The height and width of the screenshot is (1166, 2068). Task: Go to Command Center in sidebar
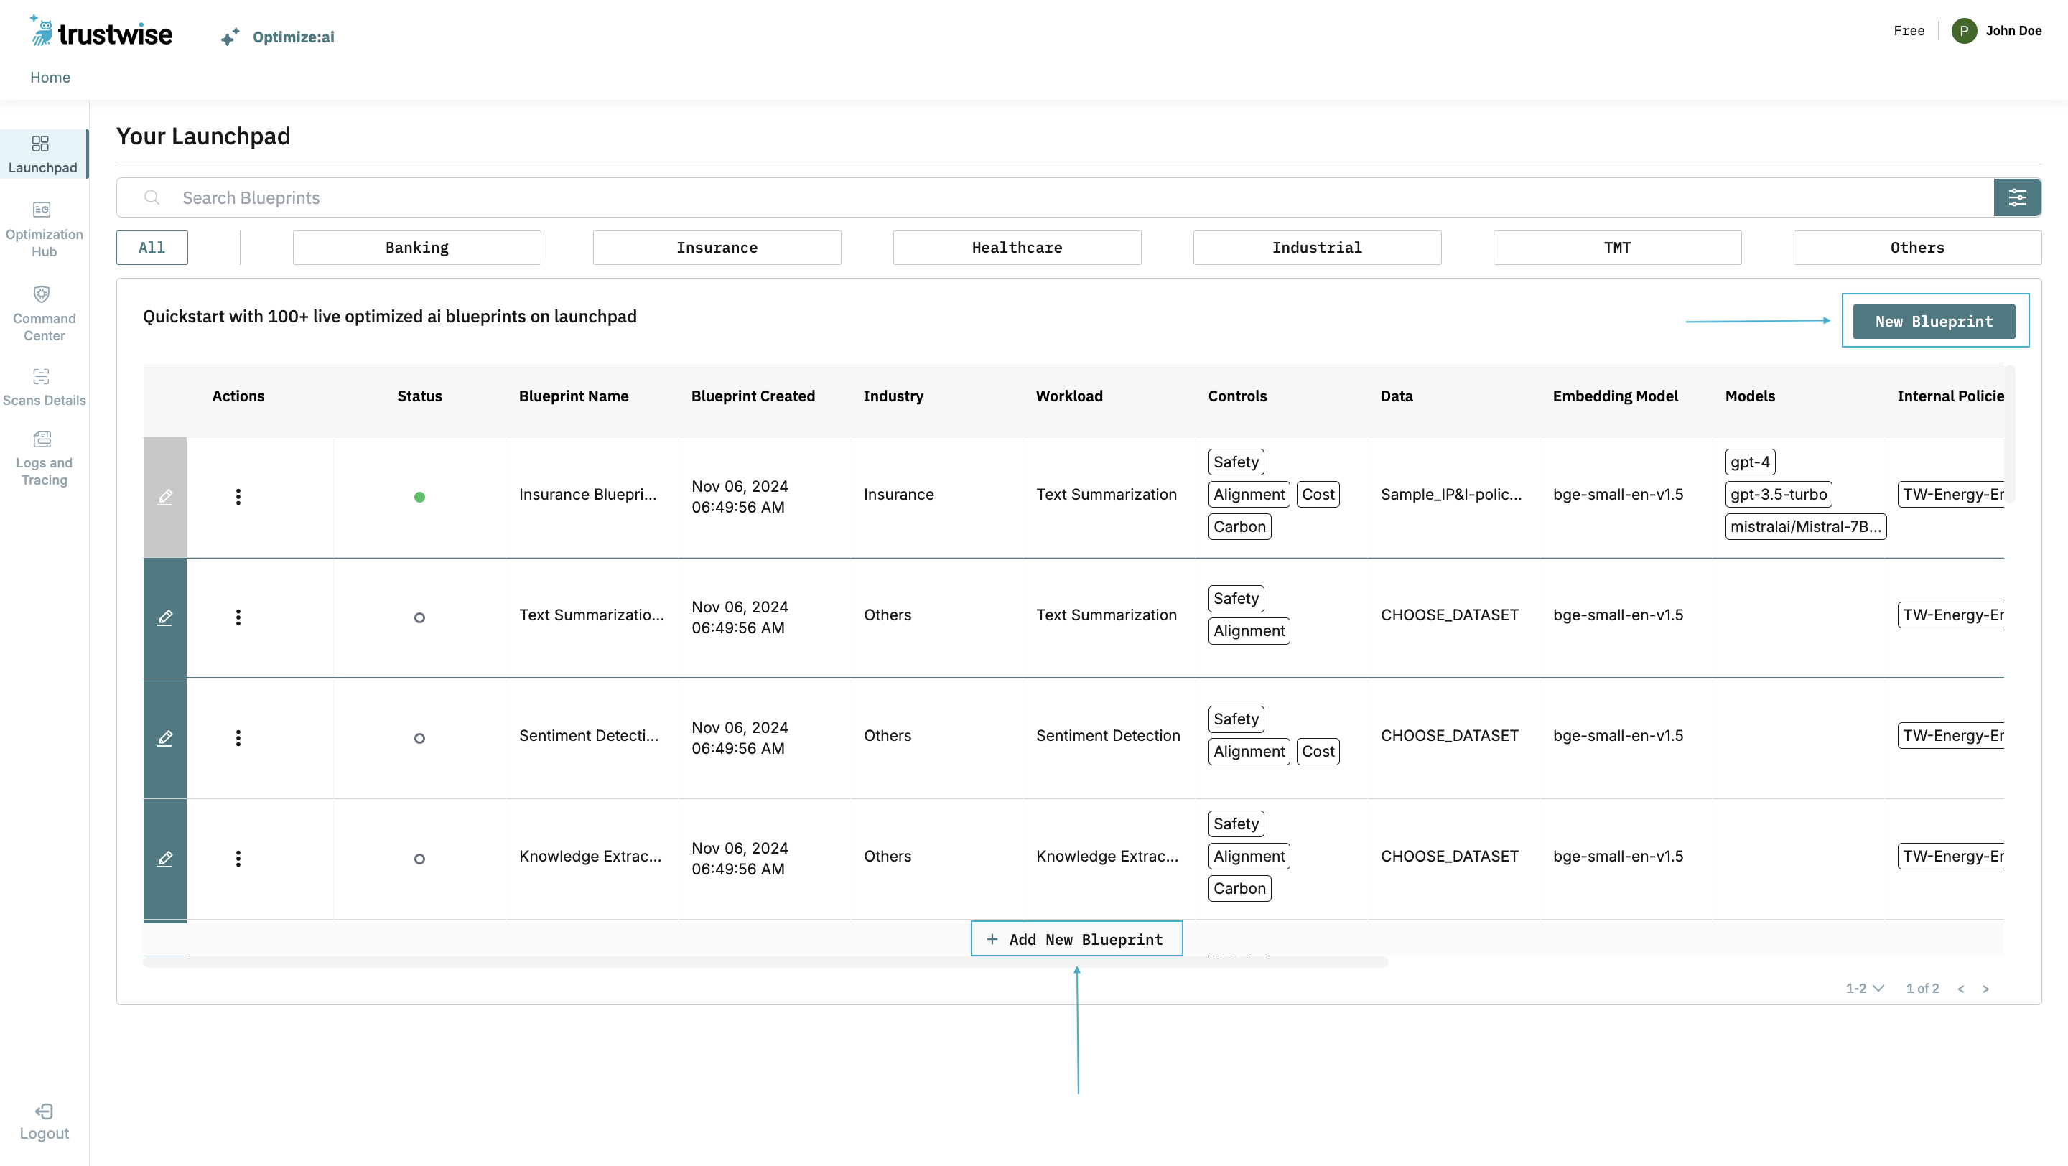(x=42, y=294)
